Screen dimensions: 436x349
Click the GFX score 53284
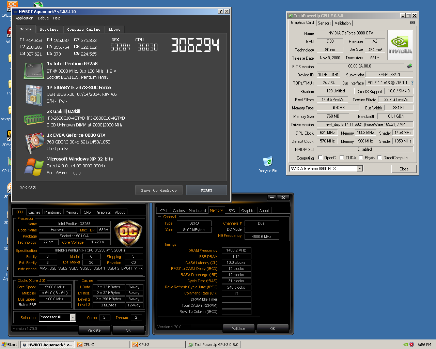(x=120, y=47)
